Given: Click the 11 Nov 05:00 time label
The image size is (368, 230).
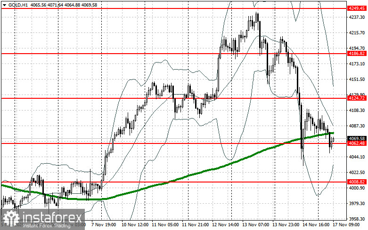Looking at the screenshot, I should click(165, 225).
